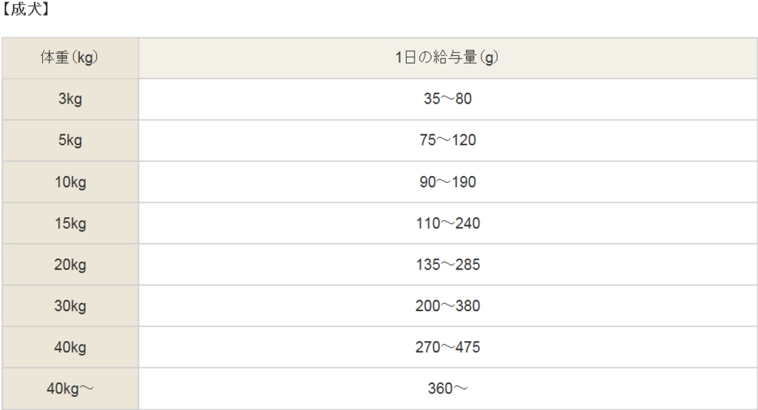Click the 1日の給与量(g) column header
Viewport: 758px width, 410px height.
click(447, 58)
